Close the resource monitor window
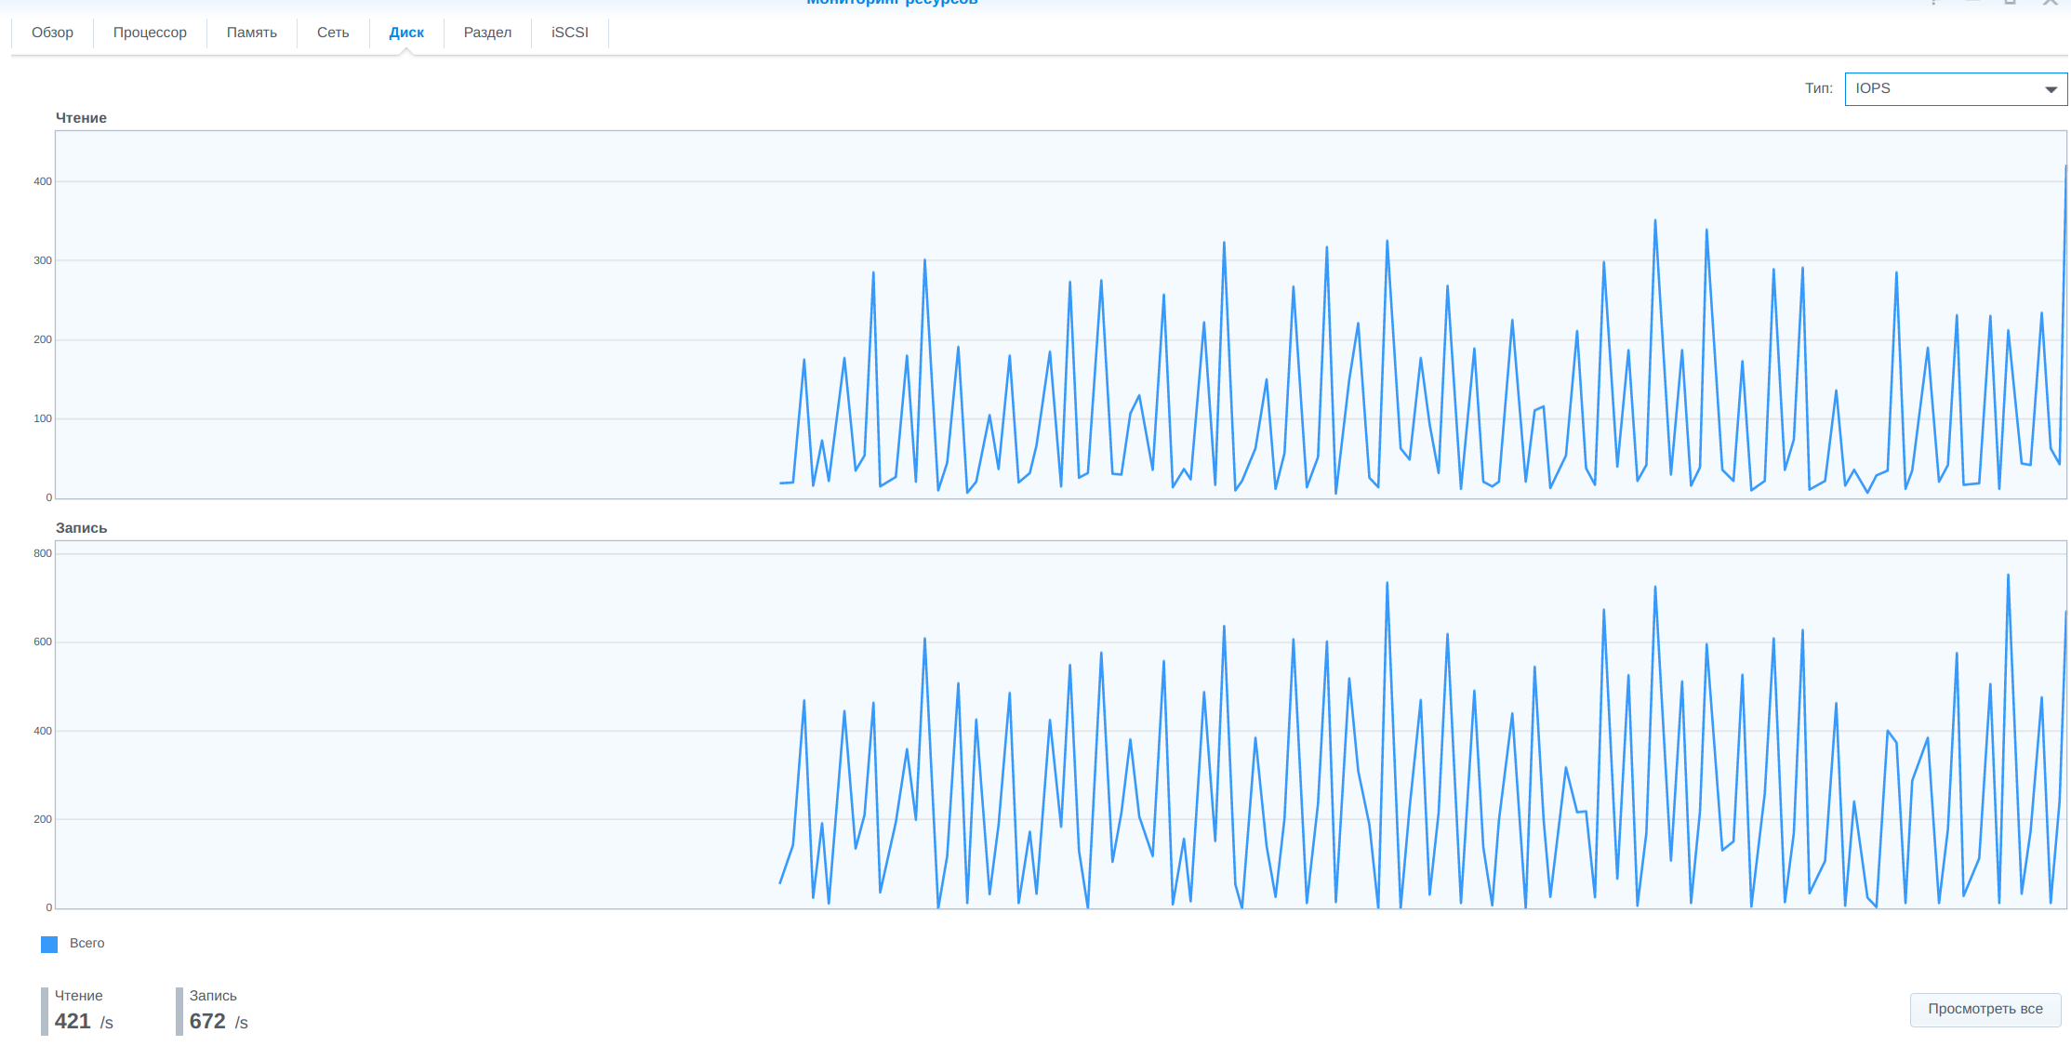 pos(2050,3)
